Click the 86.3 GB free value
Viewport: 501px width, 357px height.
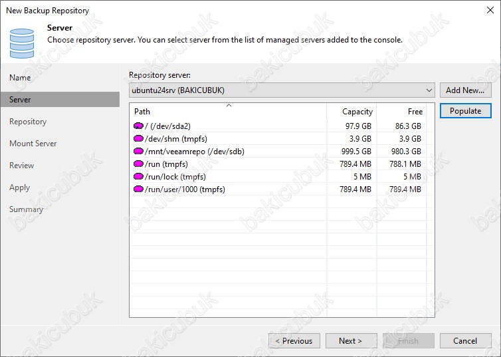click(x=408, y=126)
